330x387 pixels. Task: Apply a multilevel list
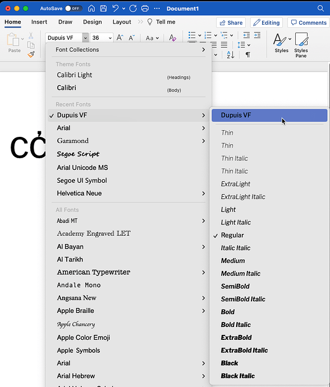pos(224,35)
